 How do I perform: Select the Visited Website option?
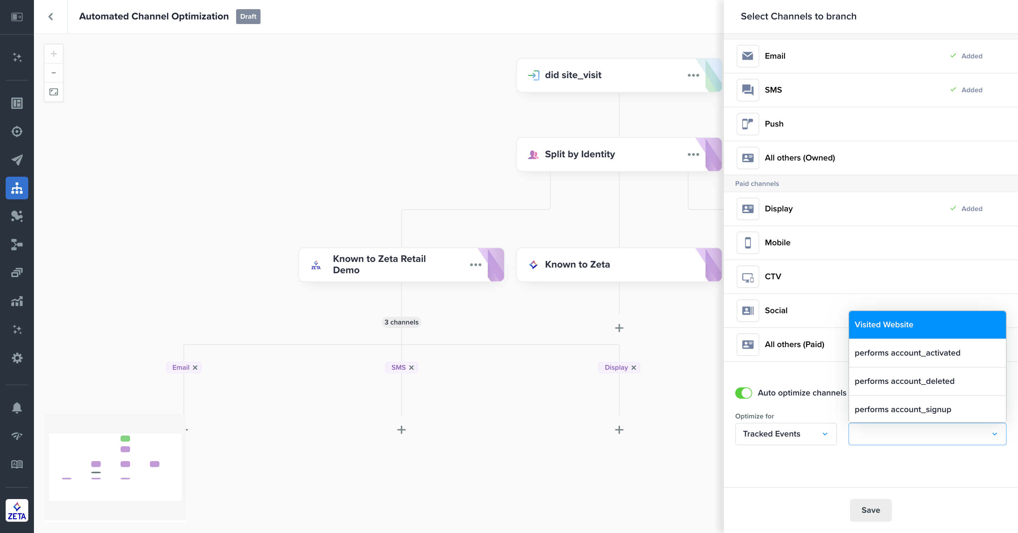point(927,325)
